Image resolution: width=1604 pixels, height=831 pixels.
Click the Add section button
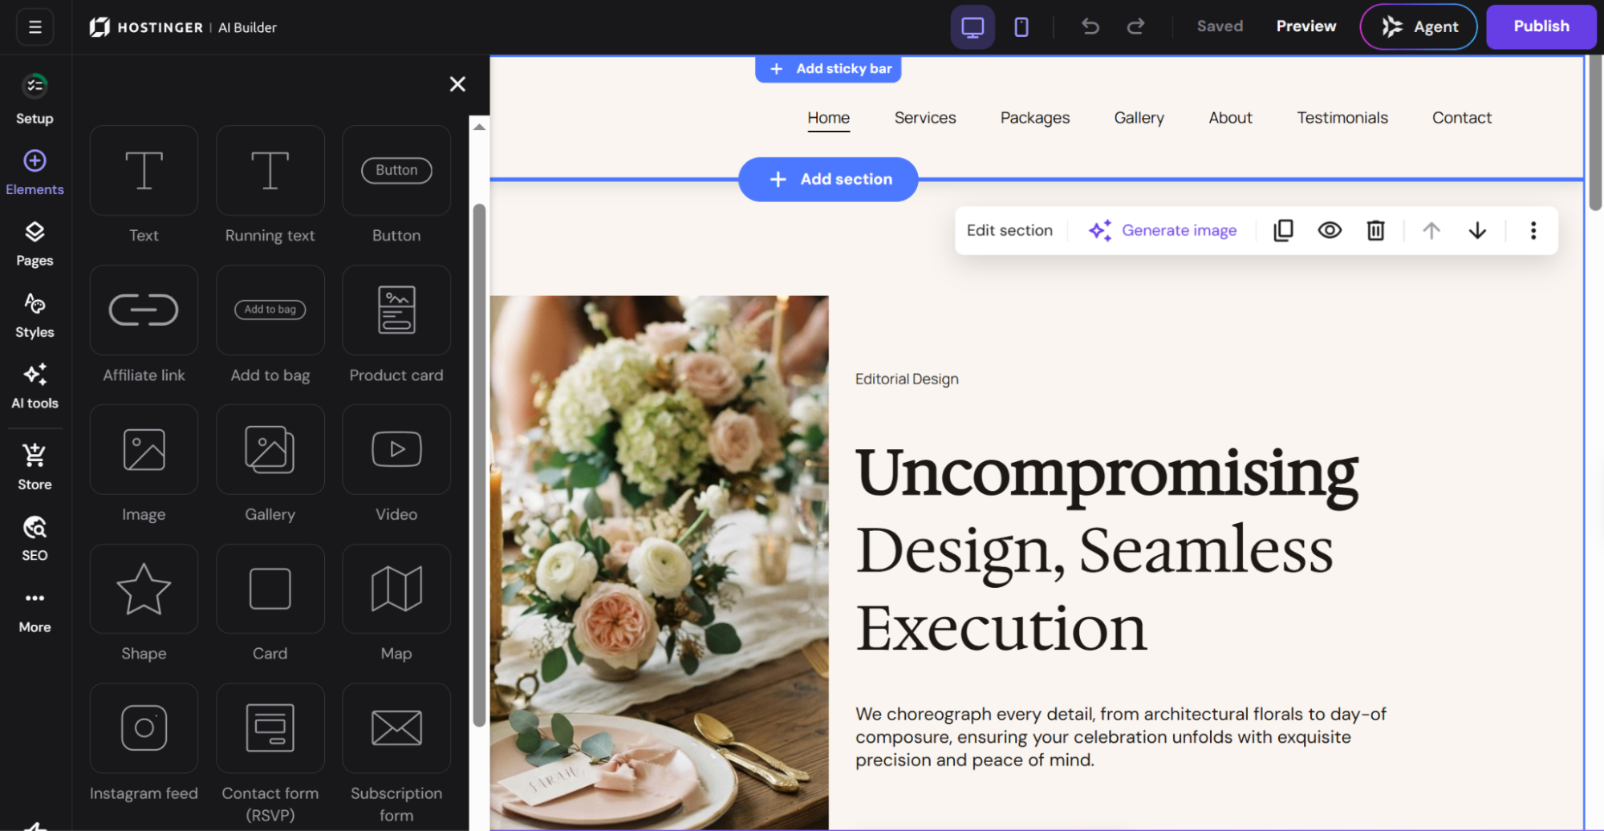click(x=828, y=180)
